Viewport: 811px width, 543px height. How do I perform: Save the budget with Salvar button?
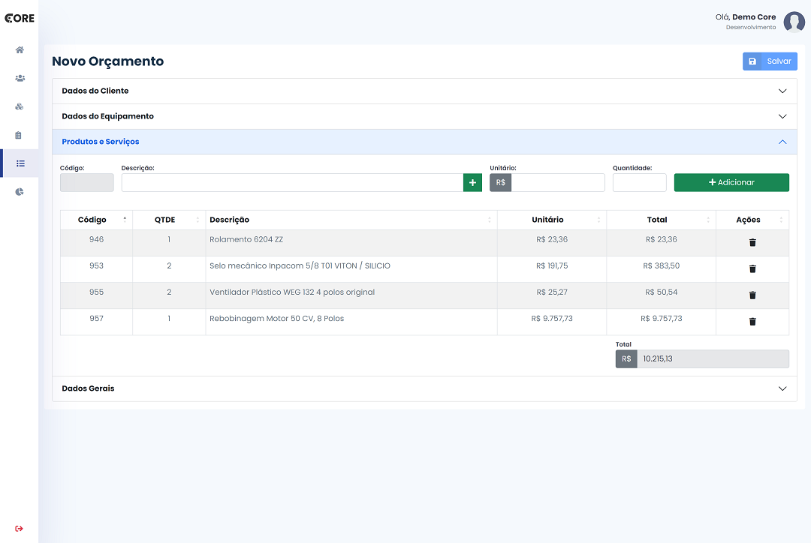[770, 61]
